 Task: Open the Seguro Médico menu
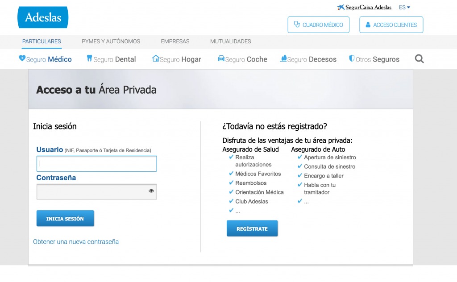[46, 59]
